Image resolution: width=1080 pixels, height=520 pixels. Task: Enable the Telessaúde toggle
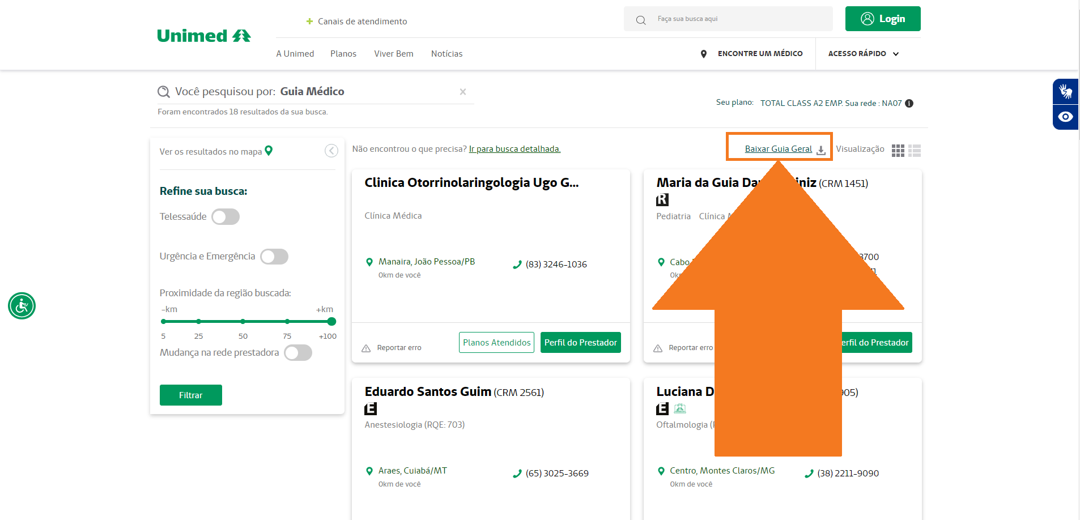click(226, 217)
